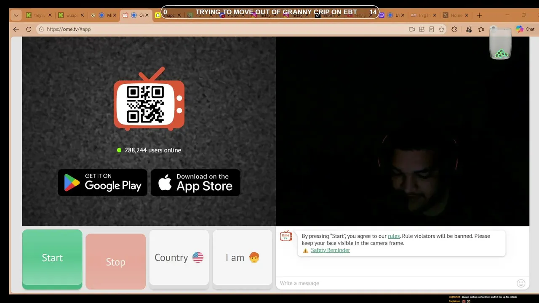This screenshot has height=303, width=539.
Task: Open the Safety Reminder link
Action: pos(330,250)
